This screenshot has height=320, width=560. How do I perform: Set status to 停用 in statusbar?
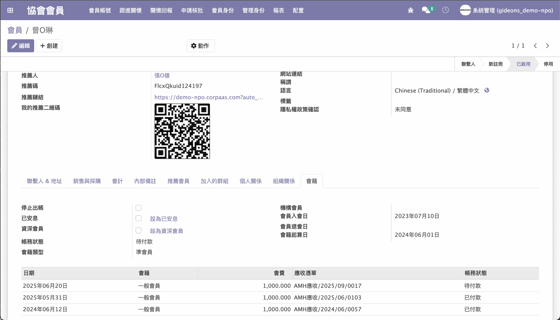548,64
